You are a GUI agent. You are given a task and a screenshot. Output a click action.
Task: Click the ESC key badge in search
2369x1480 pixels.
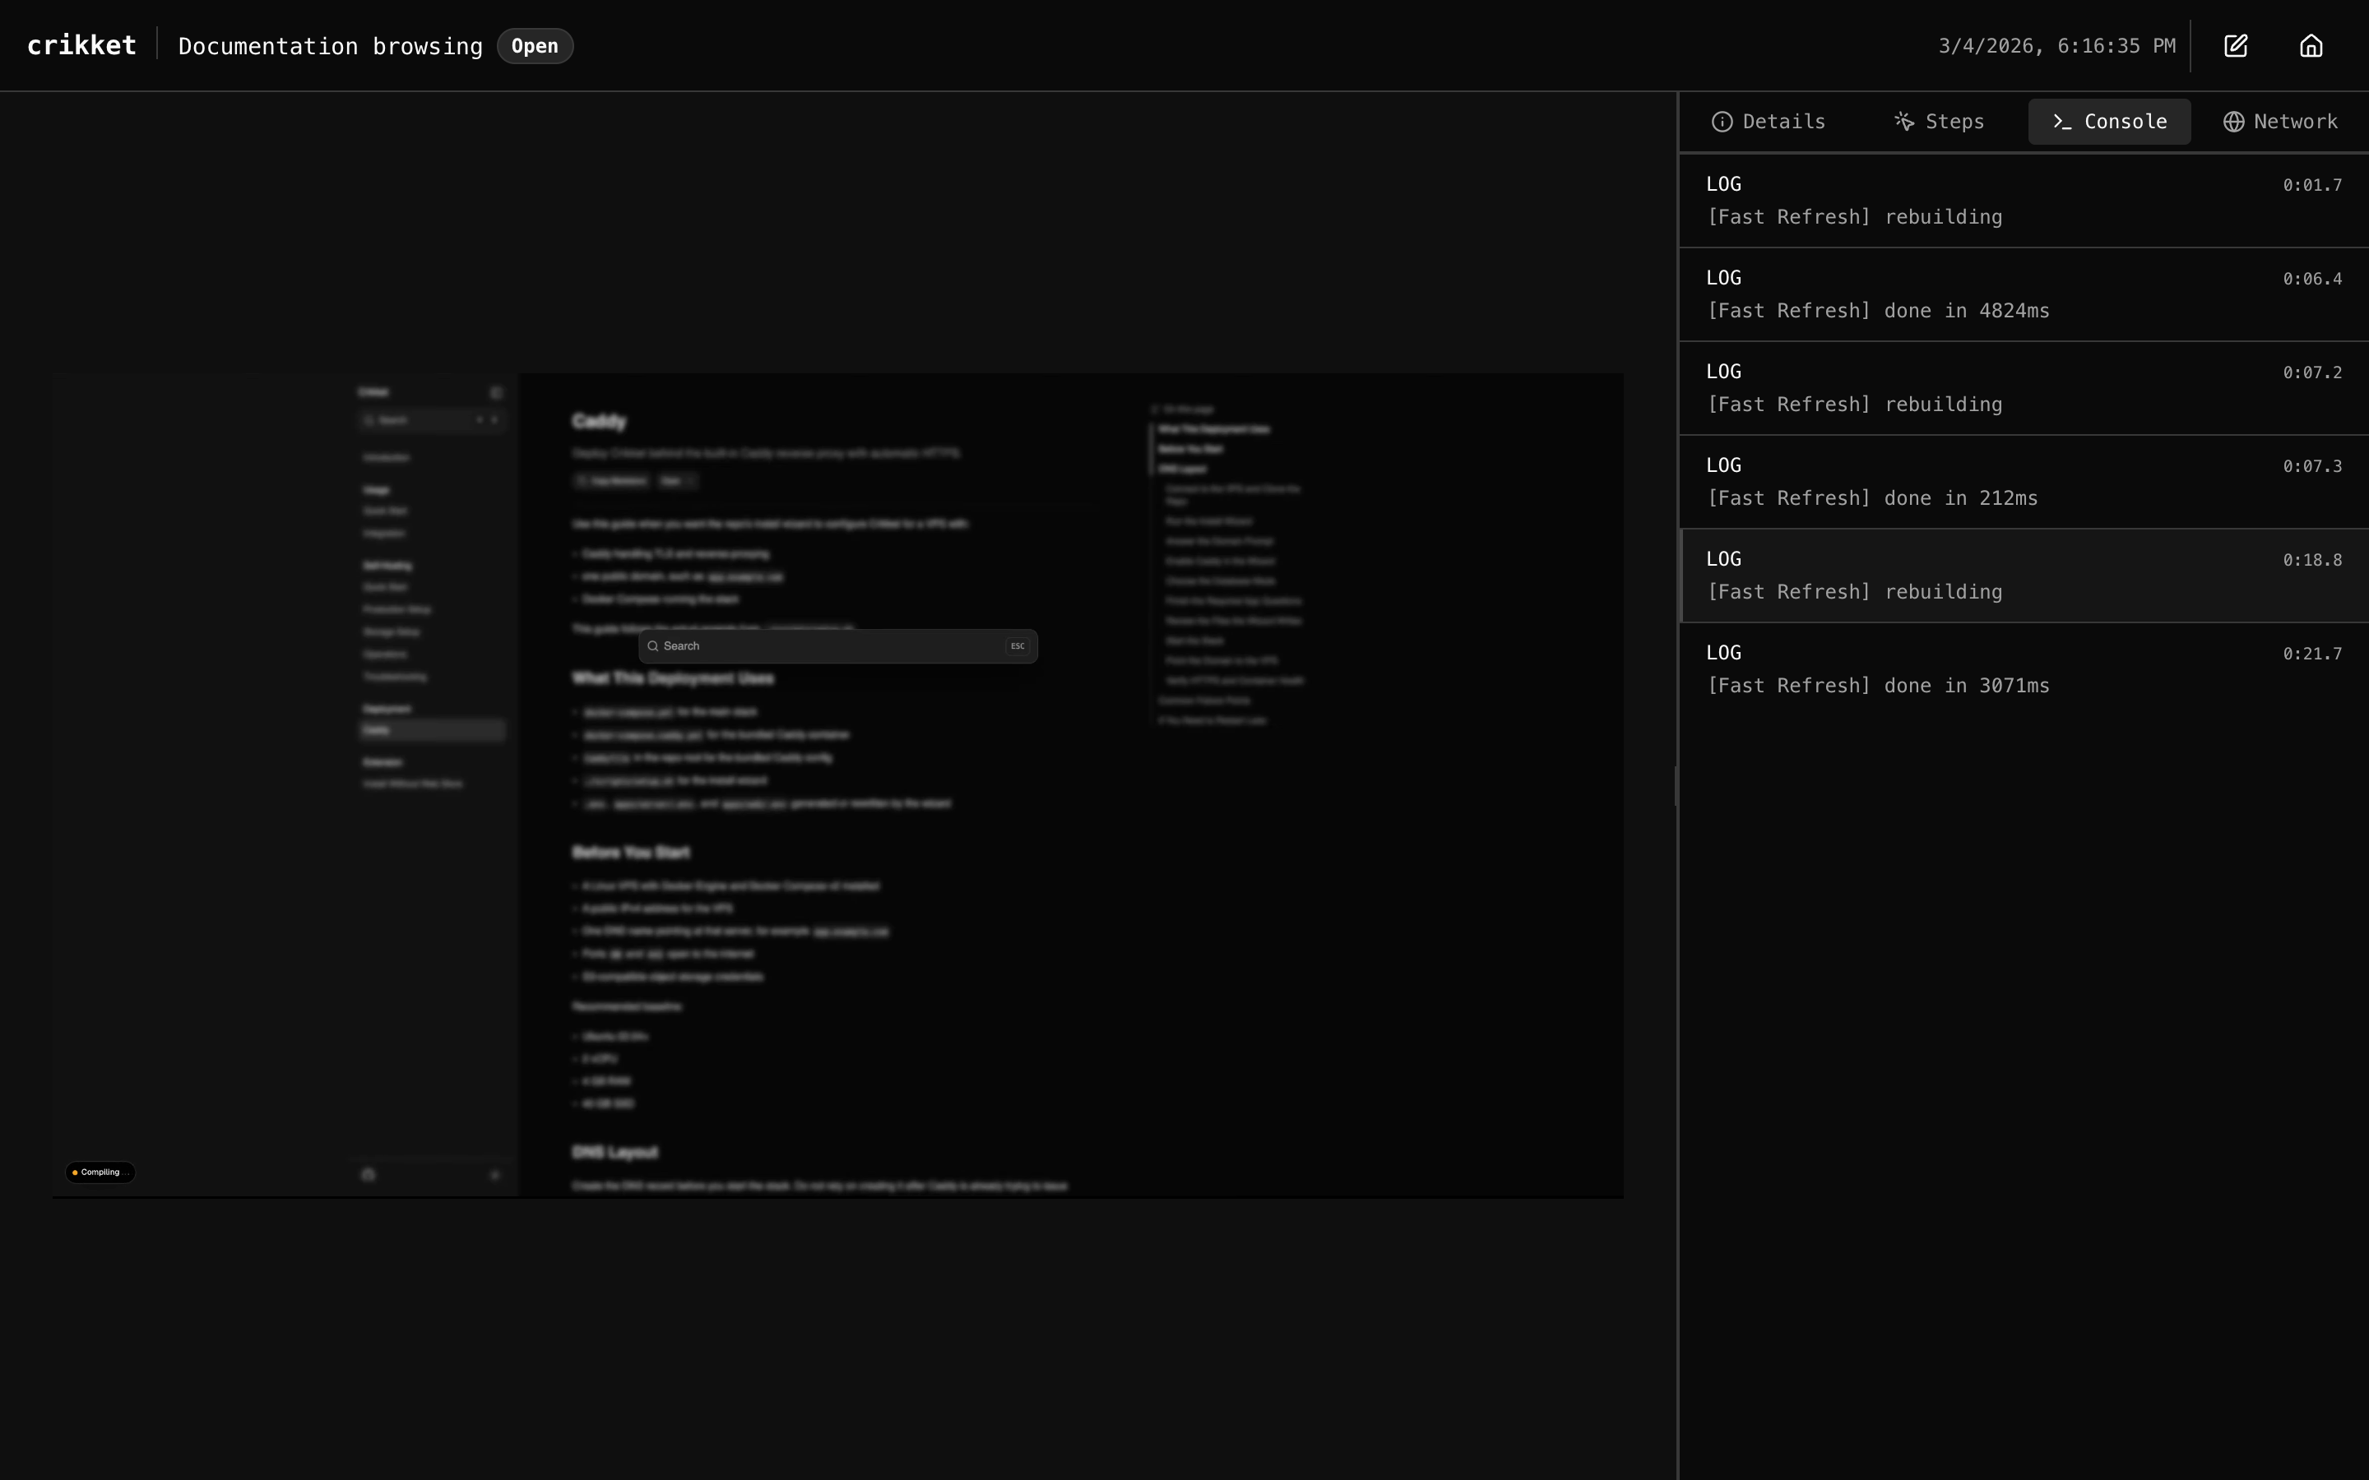1017,646
